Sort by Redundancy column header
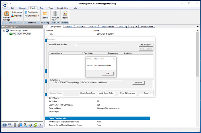Screen dimensions: 201x133 [x=115, y=53]
